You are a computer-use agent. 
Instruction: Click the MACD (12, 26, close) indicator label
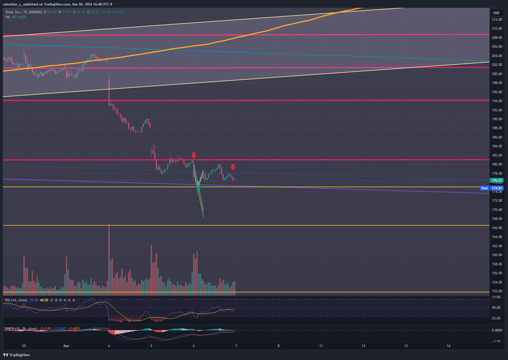(x=21, y=329)
